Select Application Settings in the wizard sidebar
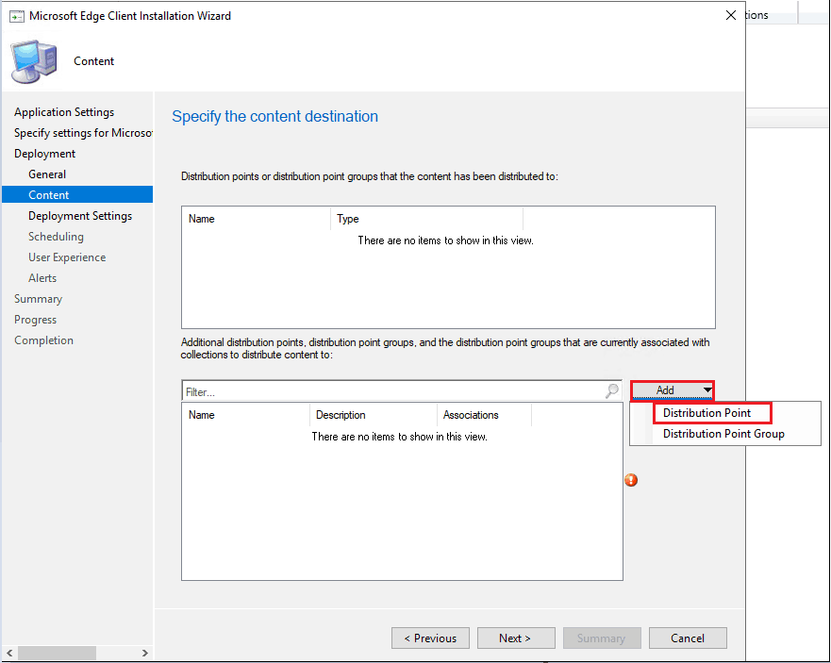The image size is (831, 663). coord(64,112)
